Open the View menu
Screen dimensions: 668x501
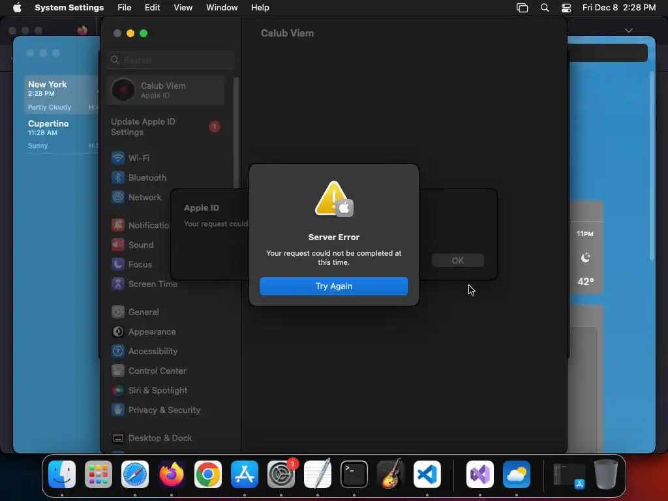pyautogui.click(x=183, y=8)
